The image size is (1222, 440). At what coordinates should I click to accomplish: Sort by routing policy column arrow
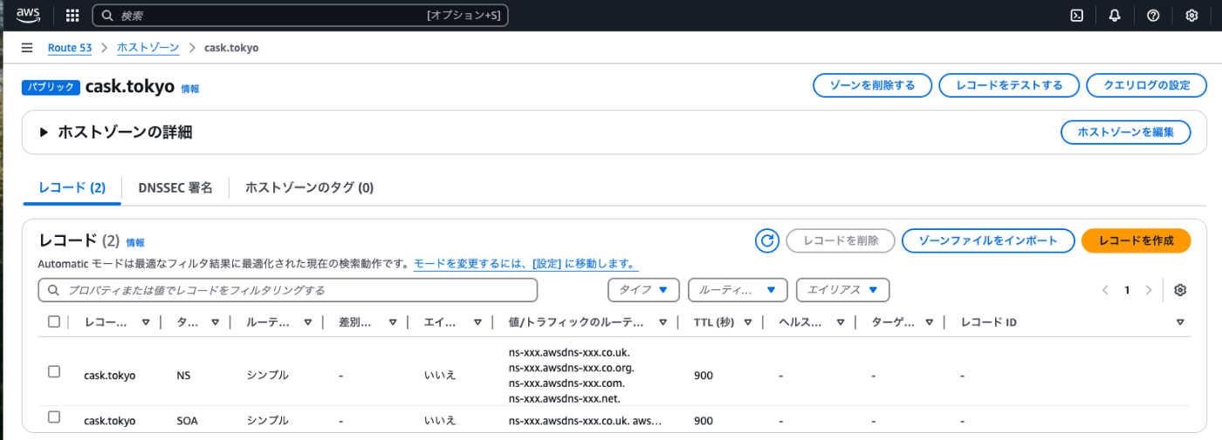(x=307, y=322)
